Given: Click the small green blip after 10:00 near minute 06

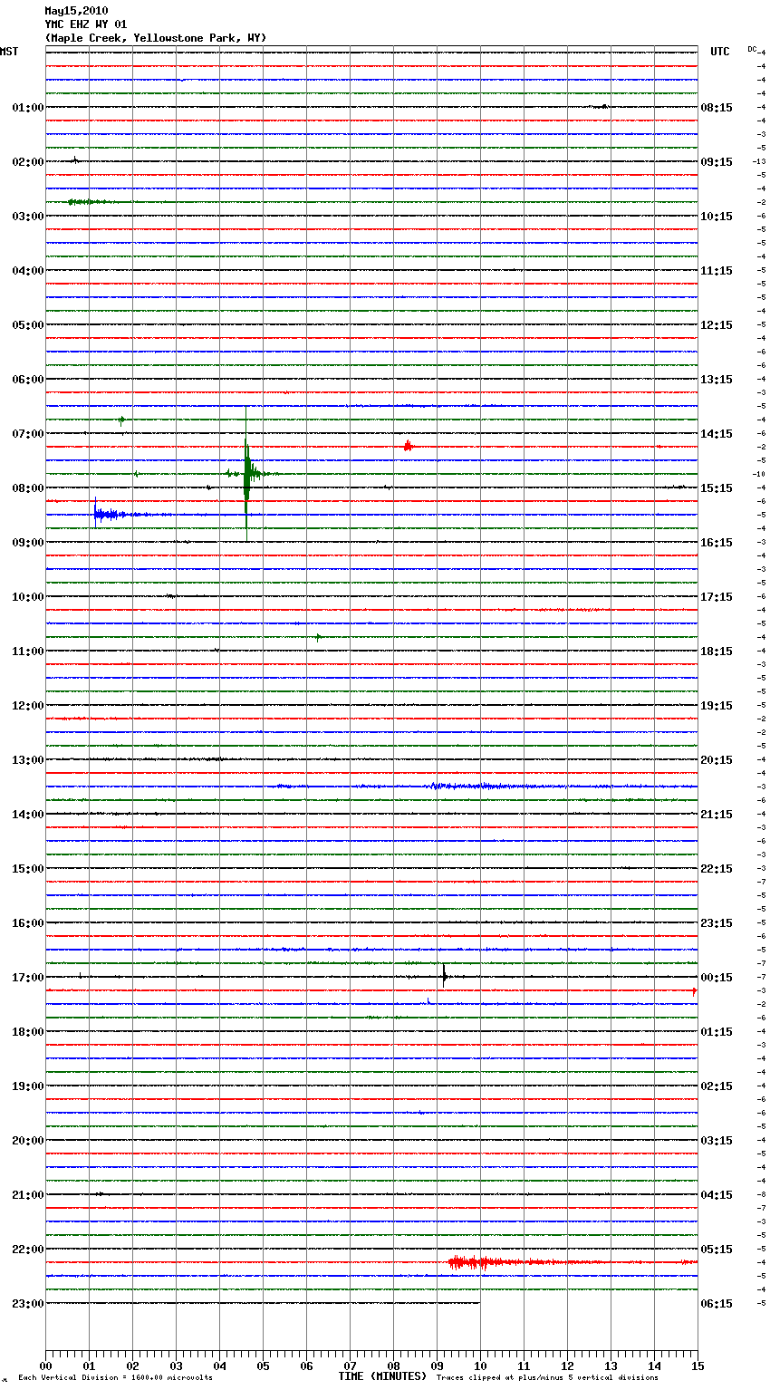Looking at the screenshot, I should [318, 637].
